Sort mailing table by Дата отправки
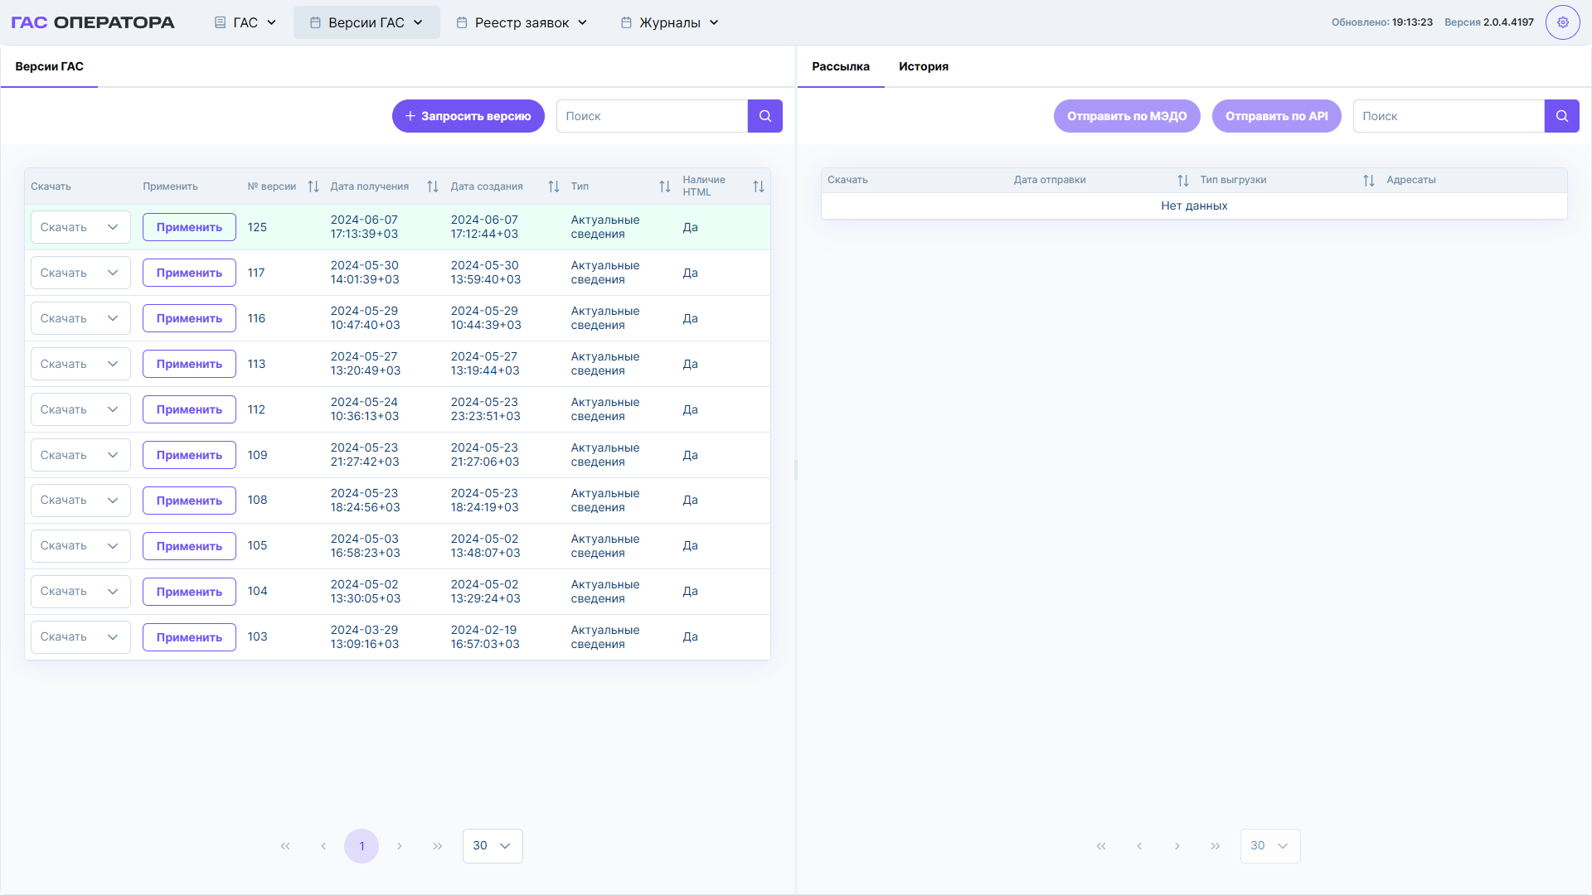Viewport: 1592px width, 895px height. (x=1183, y=181)
